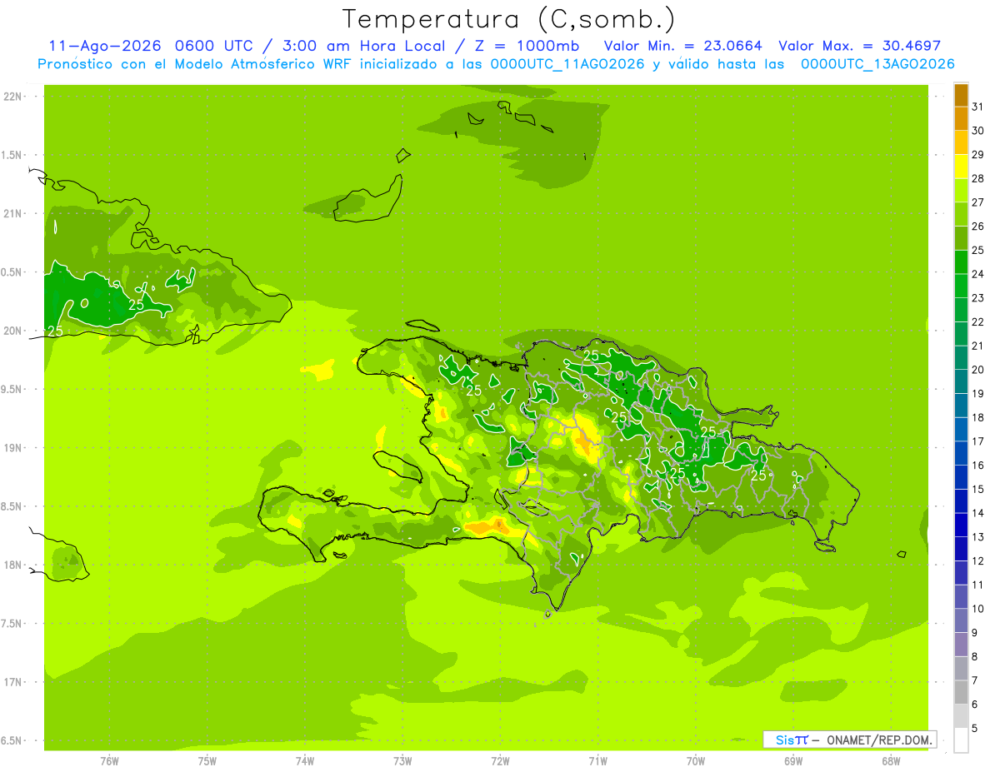Click the 68W longitude axis label
This screenshot has width=1000, height=772.
(x=891, y=760)
